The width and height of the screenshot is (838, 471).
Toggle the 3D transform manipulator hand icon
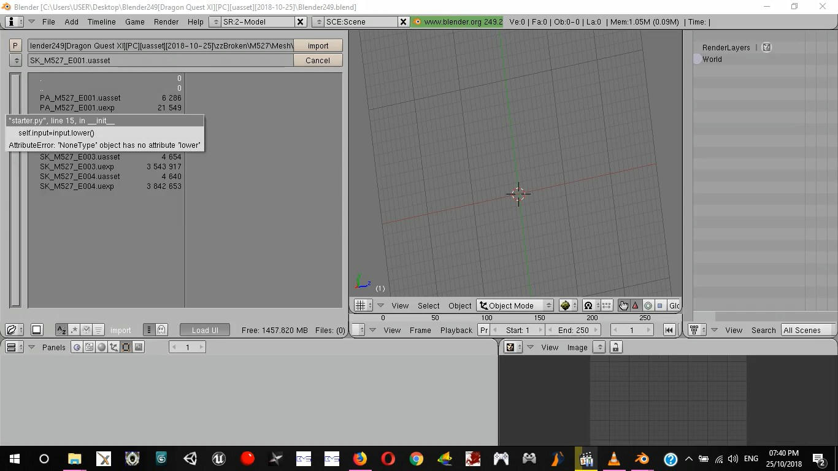623,305
